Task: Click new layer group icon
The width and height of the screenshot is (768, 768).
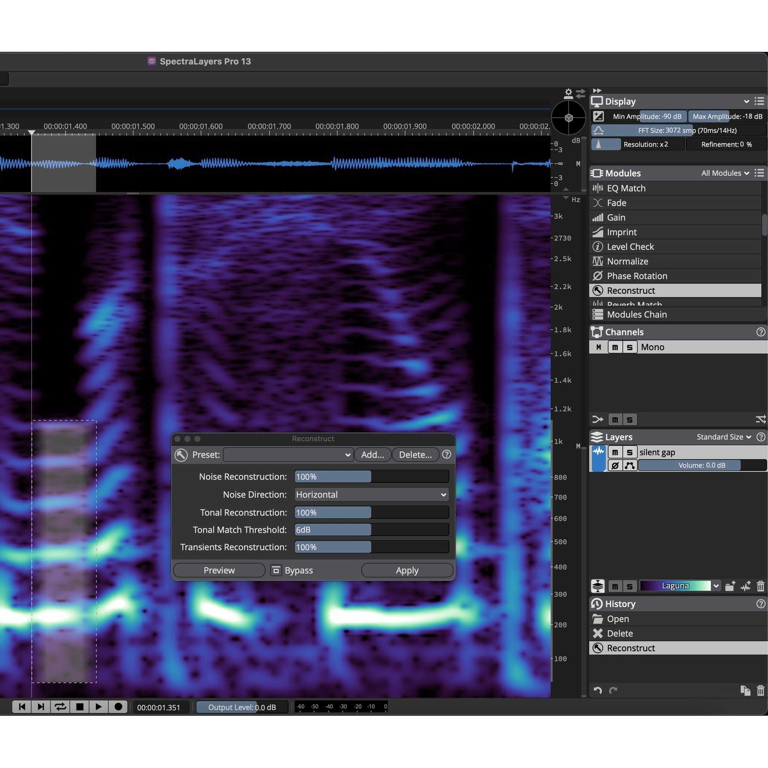Action: tap(730, 586)
